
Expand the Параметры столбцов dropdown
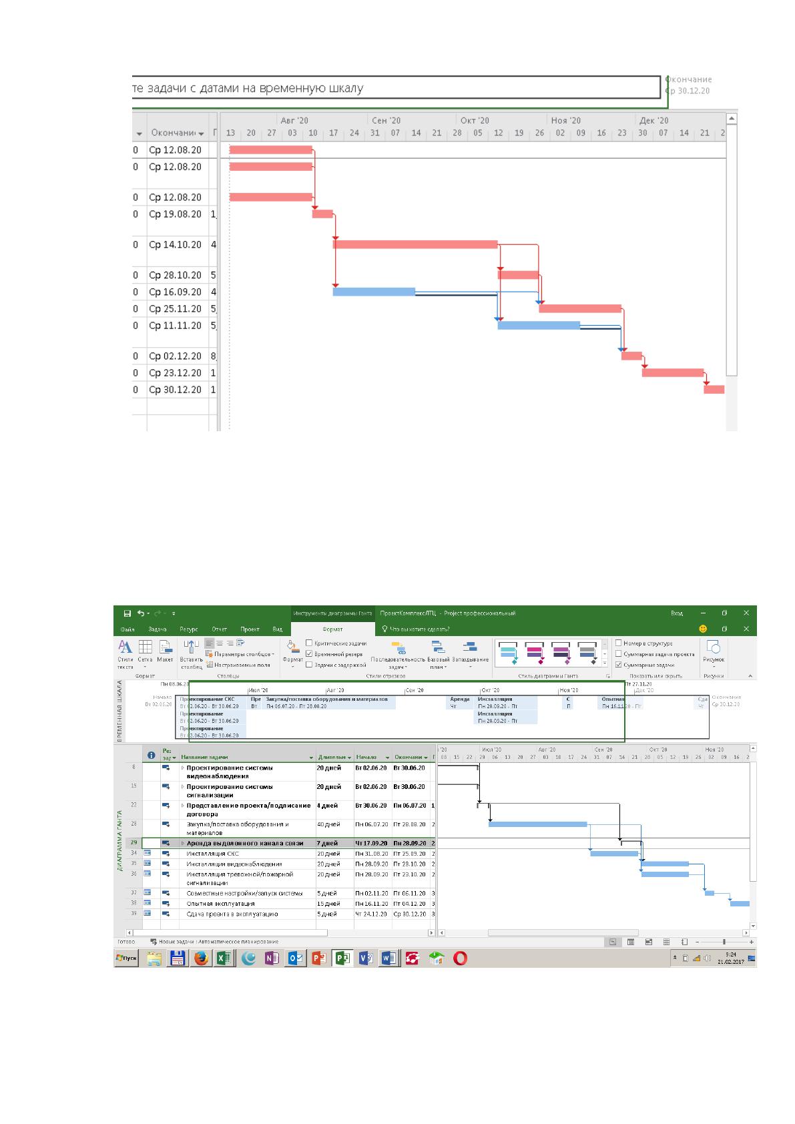click(240, 653)
